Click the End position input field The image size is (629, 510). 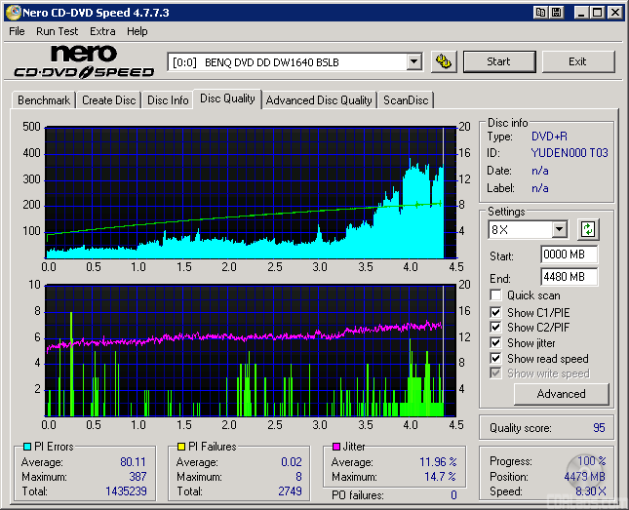pyautogui.click(x=569, y=276)
